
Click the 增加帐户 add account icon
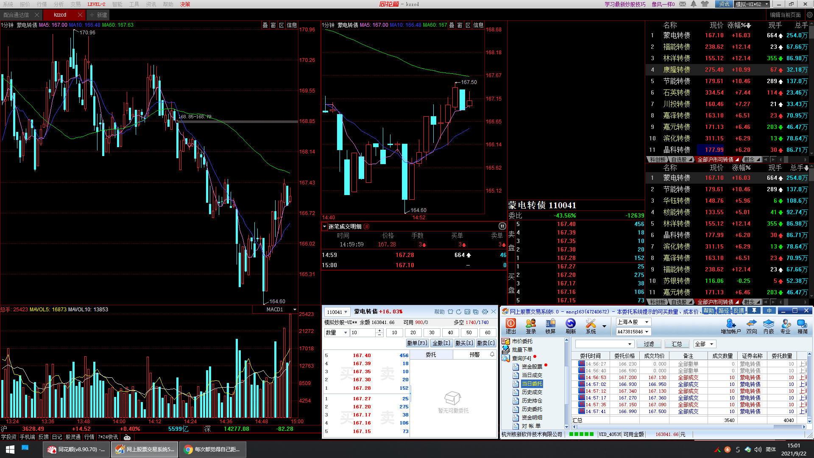point(731,326)
